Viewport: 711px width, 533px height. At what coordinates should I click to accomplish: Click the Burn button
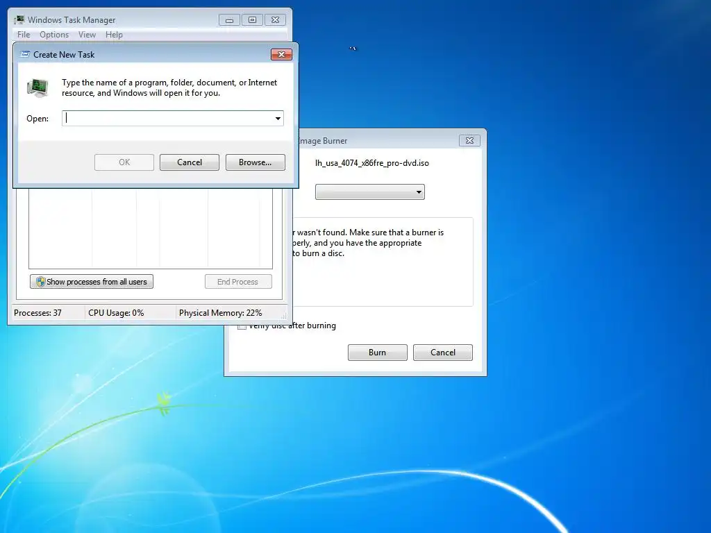[x=377, y=352]
